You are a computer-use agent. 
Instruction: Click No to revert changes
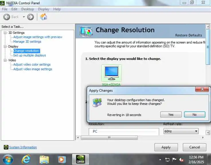point(195,115)
